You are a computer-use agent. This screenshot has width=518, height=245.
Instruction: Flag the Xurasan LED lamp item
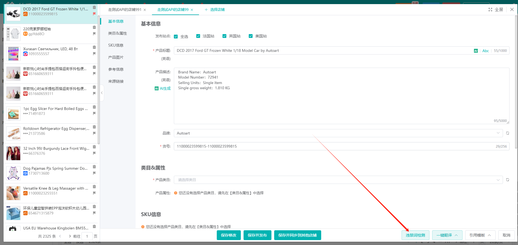[x=94, y=53]
